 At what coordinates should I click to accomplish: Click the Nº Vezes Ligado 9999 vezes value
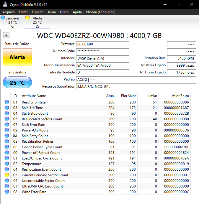(181, 65)
